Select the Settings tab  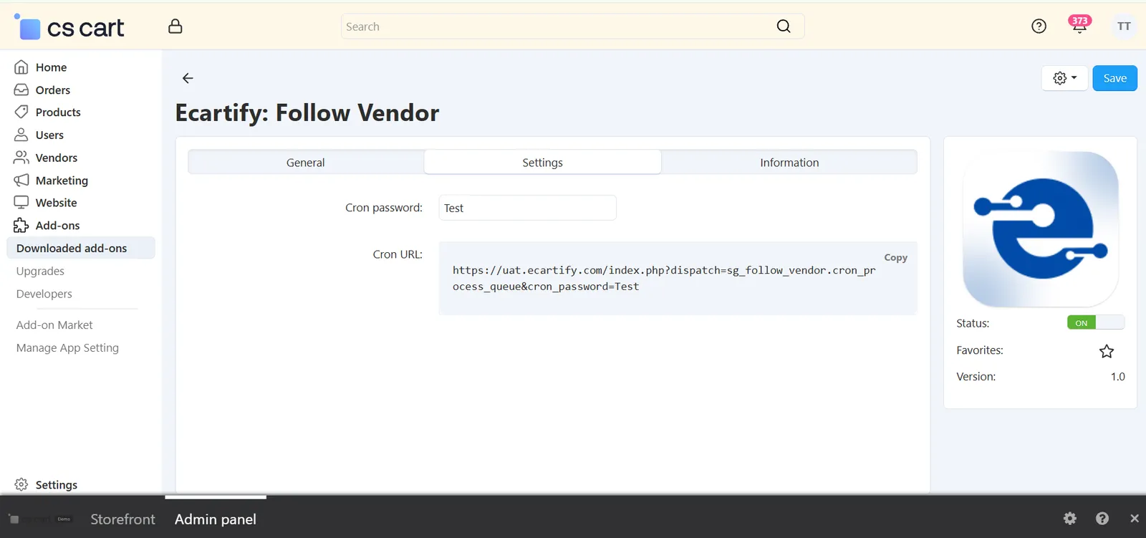point(543,163)
